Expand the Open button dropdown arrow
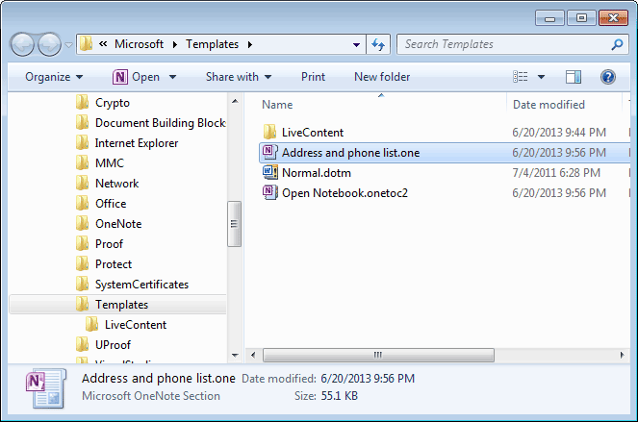This screenshot has width=638, height=422. [172, 77]
